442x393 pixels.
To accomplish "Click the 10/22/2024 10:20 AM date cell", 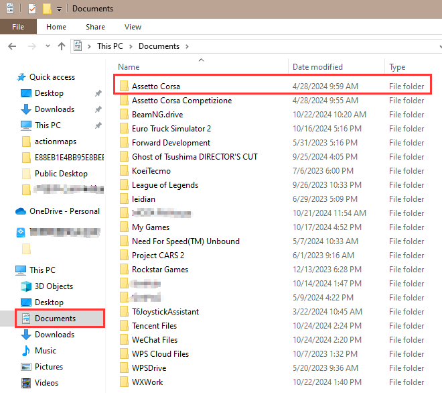I will [329, 115].
